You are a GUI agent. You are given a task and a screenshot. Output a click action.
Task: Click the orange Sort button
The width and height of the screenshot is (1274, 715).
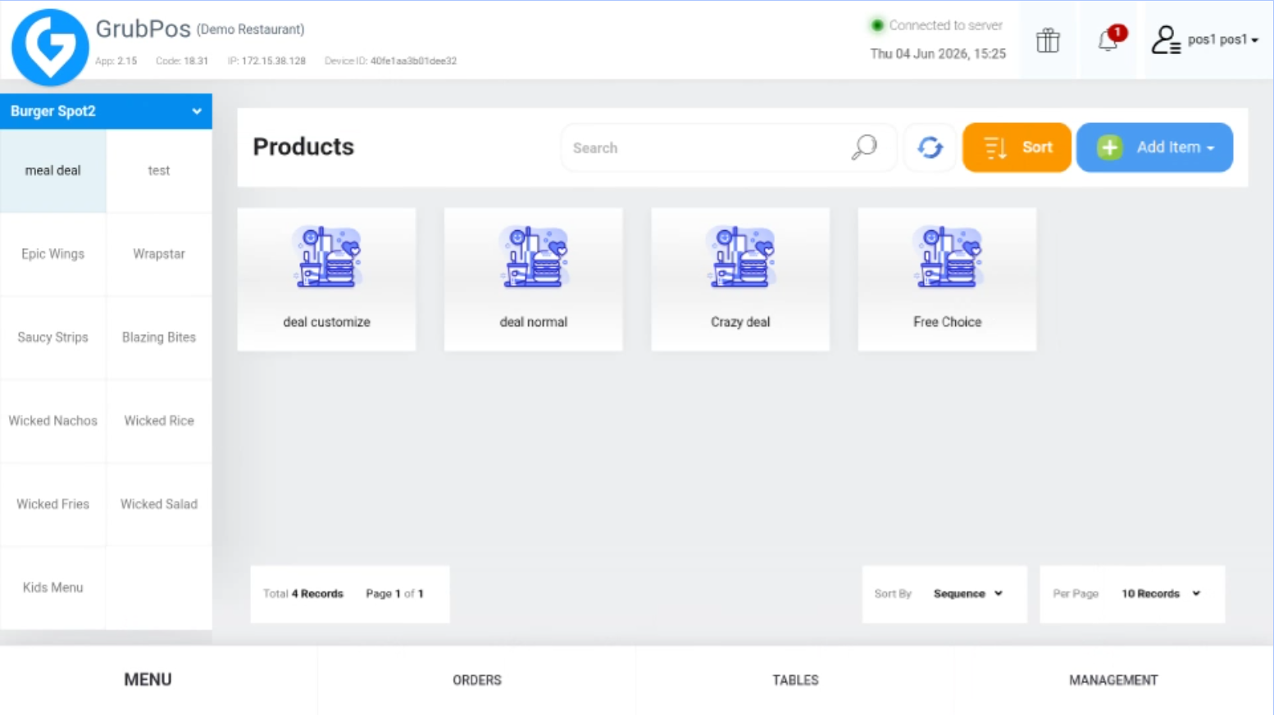coord(1017,147)
